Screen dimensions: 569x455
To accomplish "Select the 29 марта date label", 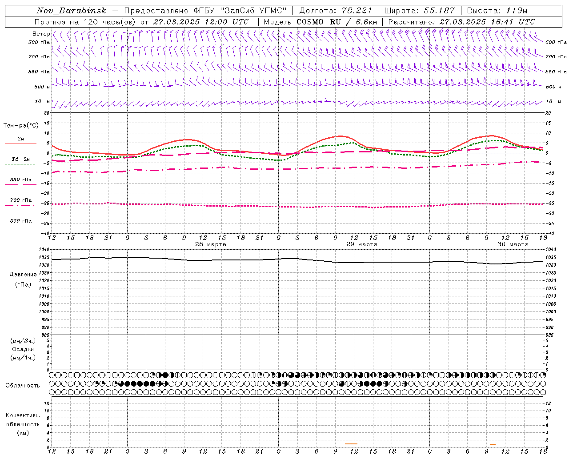I will coord(362,244).
